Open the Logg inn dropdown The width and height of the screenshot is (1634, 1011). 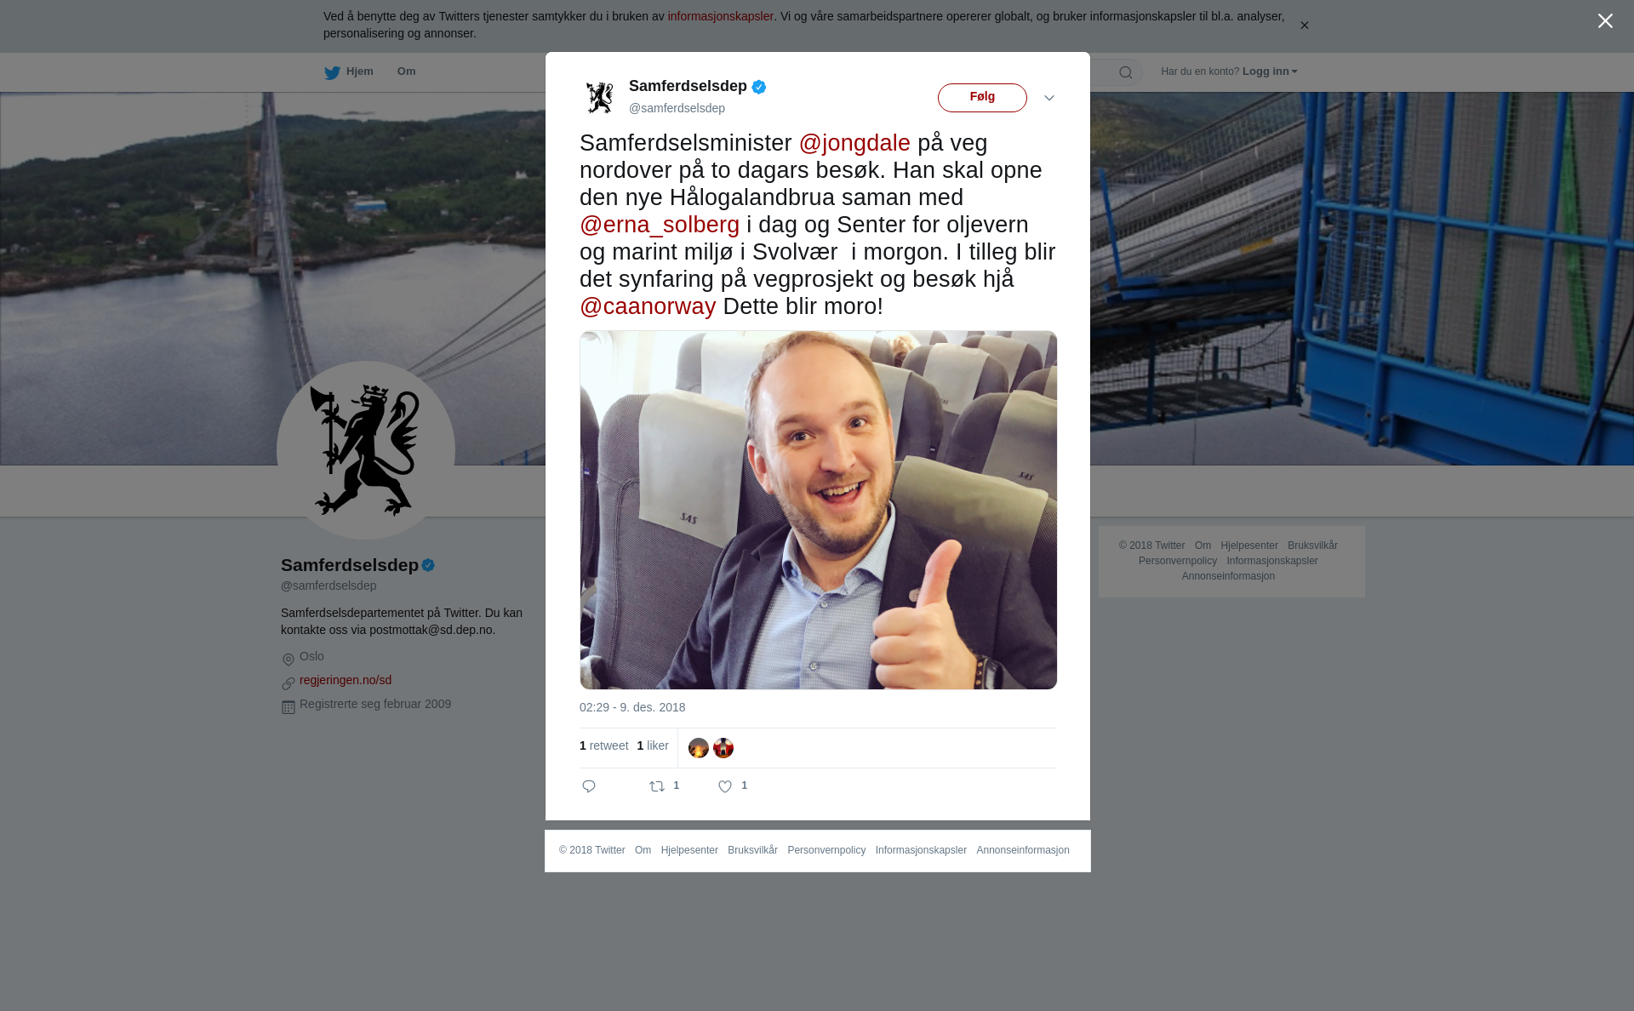pyautogui.click(x=1270, y=71)
